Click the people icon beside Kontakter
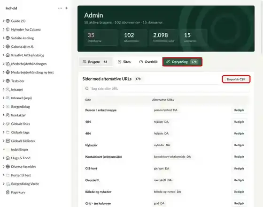Screen dimensions: 263x207 [8, 115]
